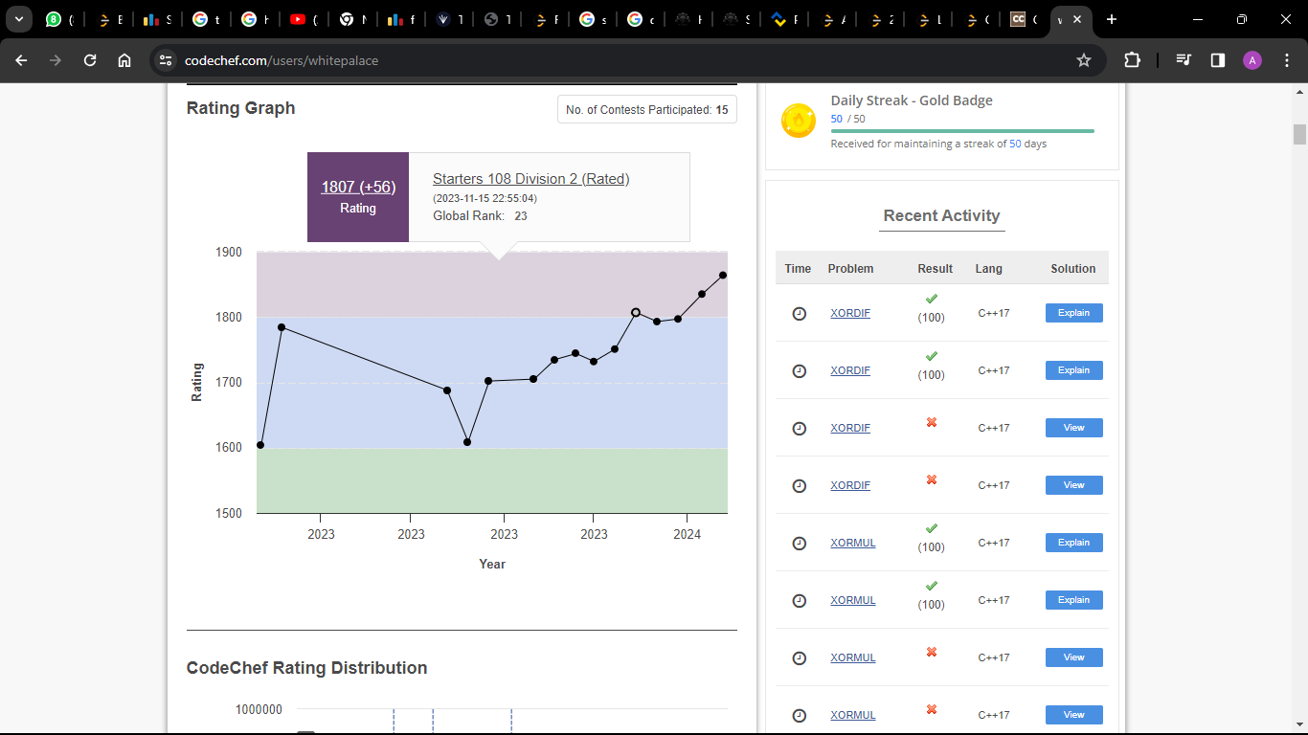Go back to the previous page
1308x735 pixels.
21,60
